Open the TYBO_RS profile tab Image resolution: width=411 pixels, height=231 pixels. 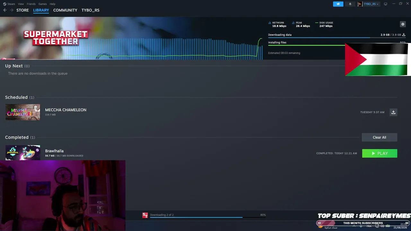(90, 10)
